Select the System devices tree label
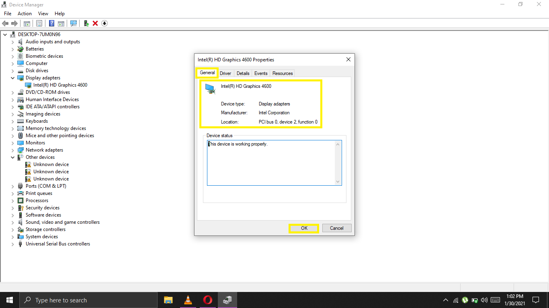The width and height of the screenshot is (549, 308). click(42, 237)
